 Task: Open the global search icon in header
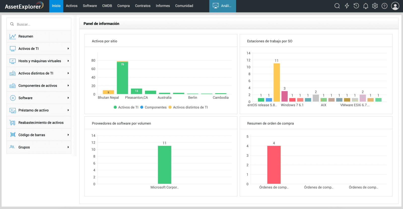pos(337,6)
